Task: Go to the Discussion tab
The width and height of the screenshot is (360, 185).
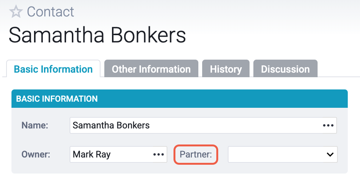Action: tap(285, 69)
